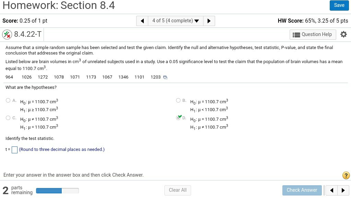
Task: Click the Save button
Action: [x=339, y=5]
